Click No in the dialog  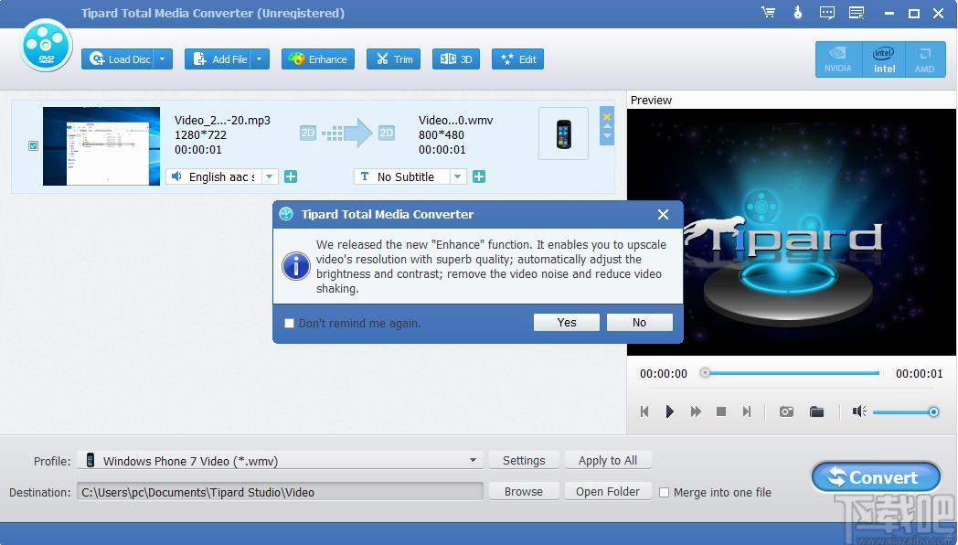tap(639, 323)
